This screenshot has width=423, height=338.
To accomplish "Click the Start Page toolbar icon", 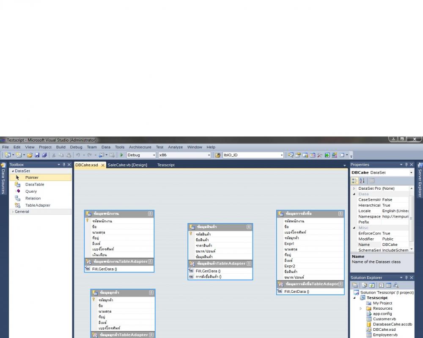I will point(327,155).
